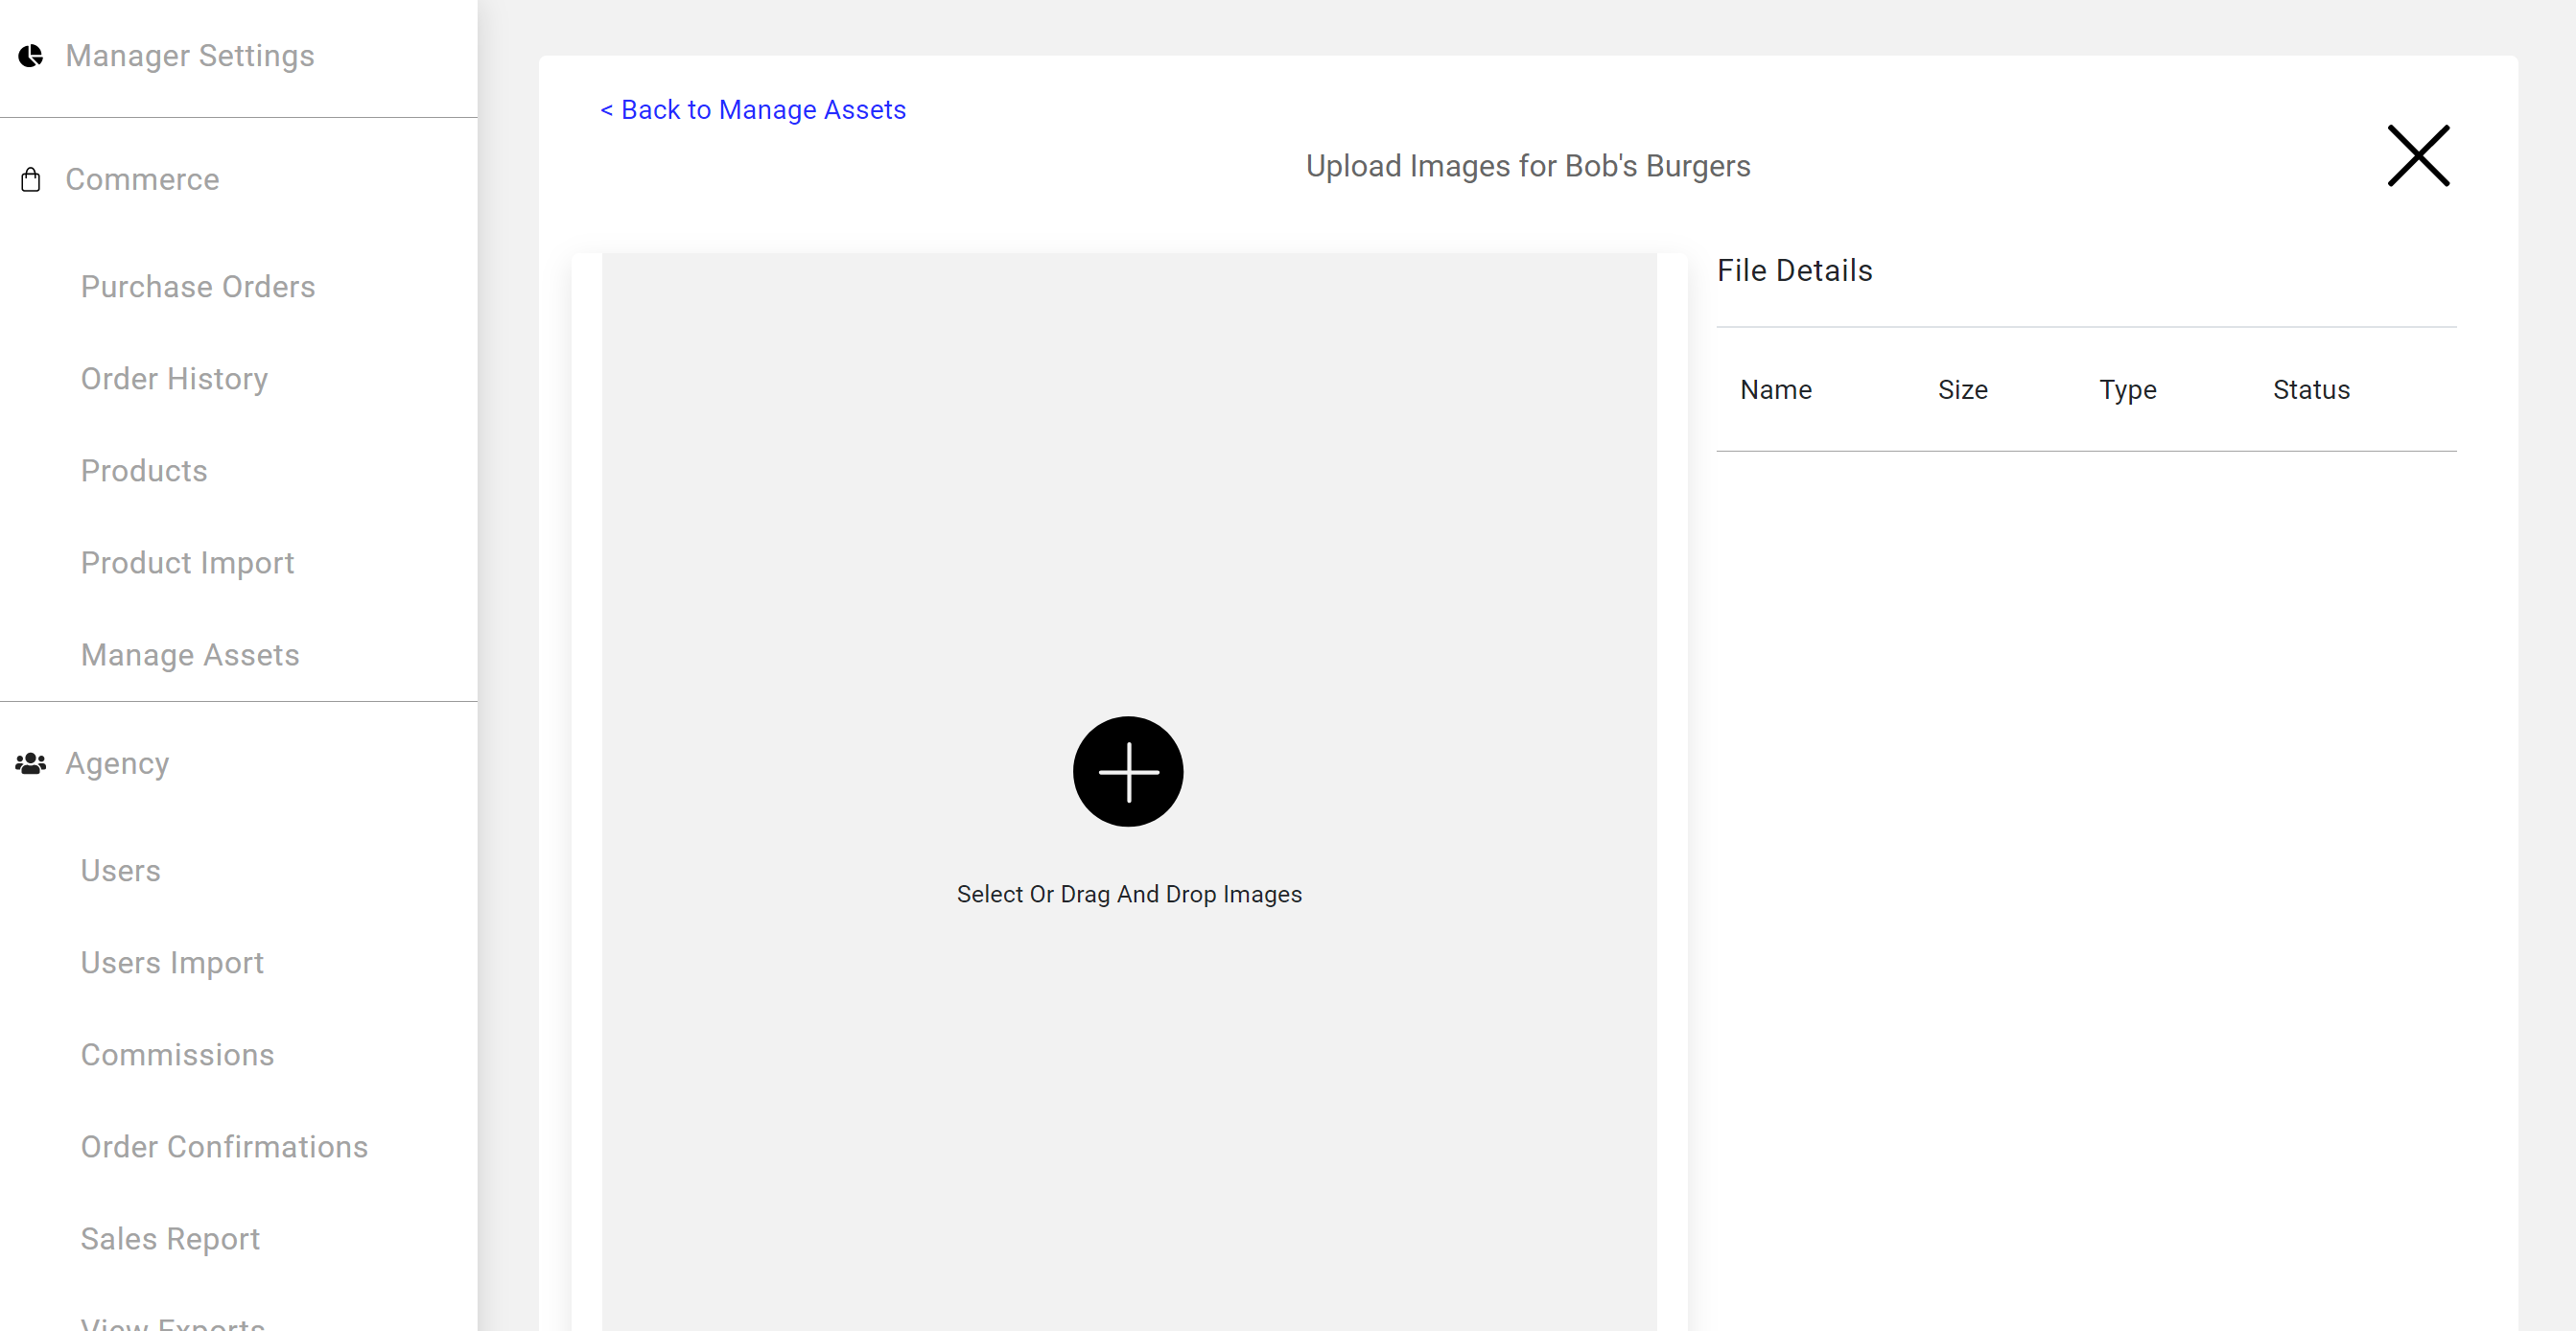Open the Order History page
The height and width of the screenshot is (1331, 2576).
[x=174, y=379]
